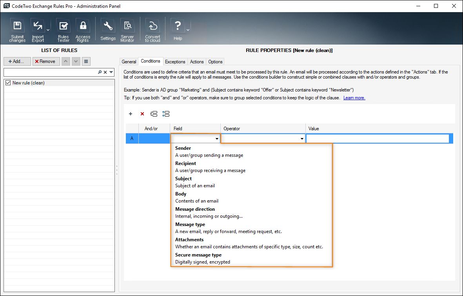Select Message direction field option
This screenshot has width=463, height=296.
point(252,213)
